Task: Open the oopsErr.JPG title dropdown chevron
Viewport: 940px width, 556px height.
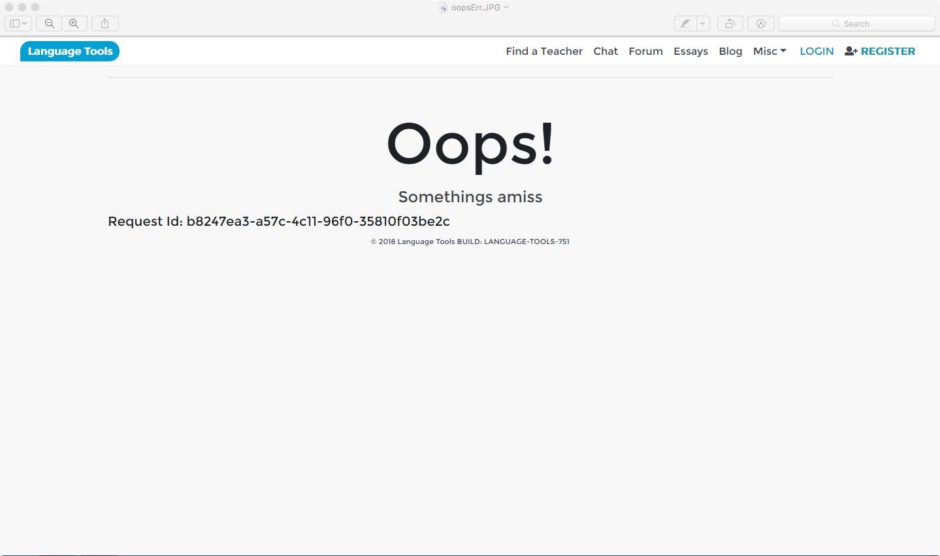Action: [506, 8]
